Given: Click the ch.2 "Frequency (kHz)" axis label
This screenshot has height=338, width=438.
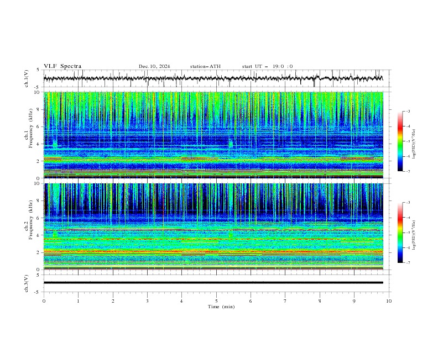Looking at the screenshot, I should click(30, 219).
